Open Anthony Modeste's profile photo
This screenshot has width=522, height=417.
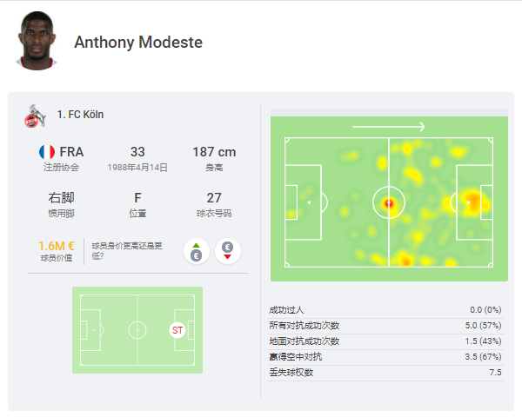tap(37, 41)
